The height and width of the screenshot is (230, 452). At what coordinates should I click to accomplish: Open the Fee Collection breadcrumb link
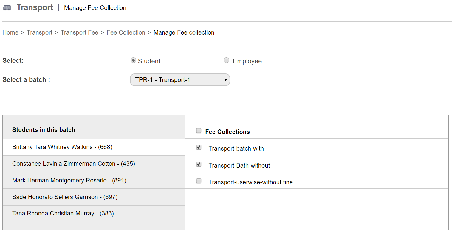[126, 32]
